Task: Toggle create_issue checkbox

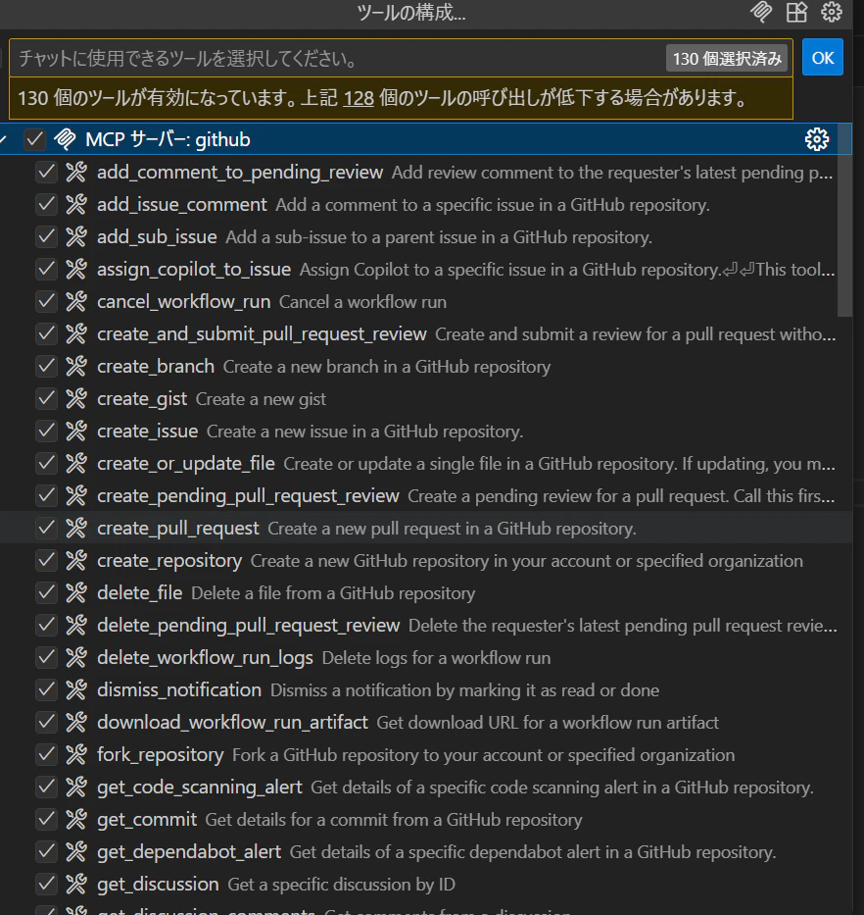Action: (x=46, y=432)
